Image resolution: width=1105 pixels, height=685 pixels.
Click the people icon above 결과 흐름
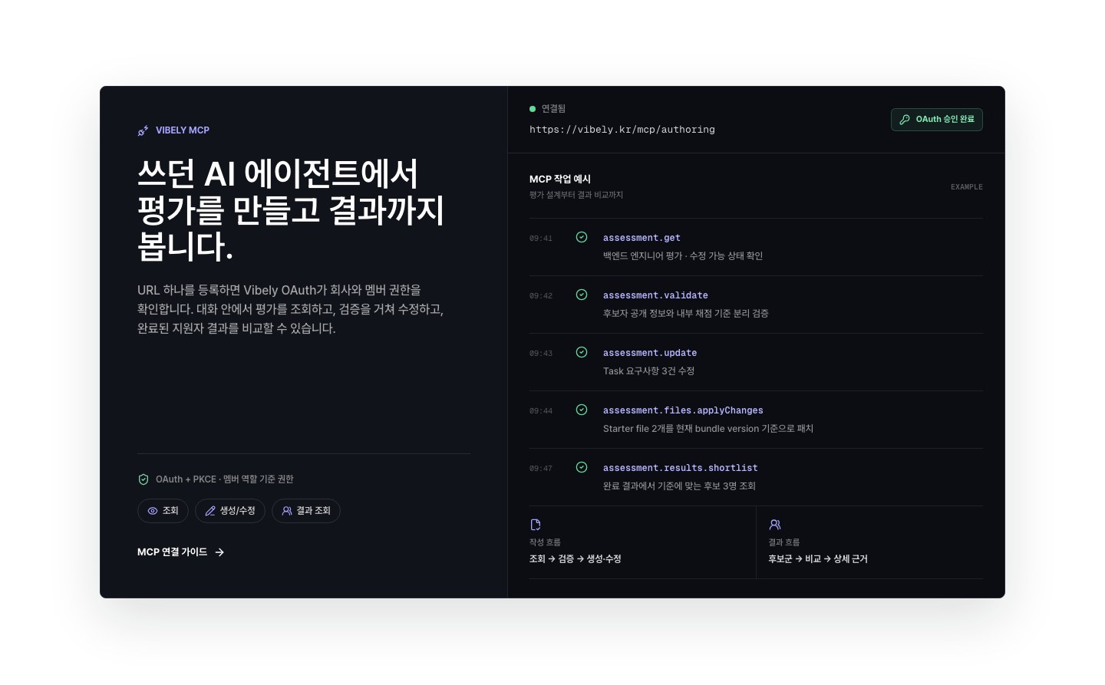click(x=775, y=525)
